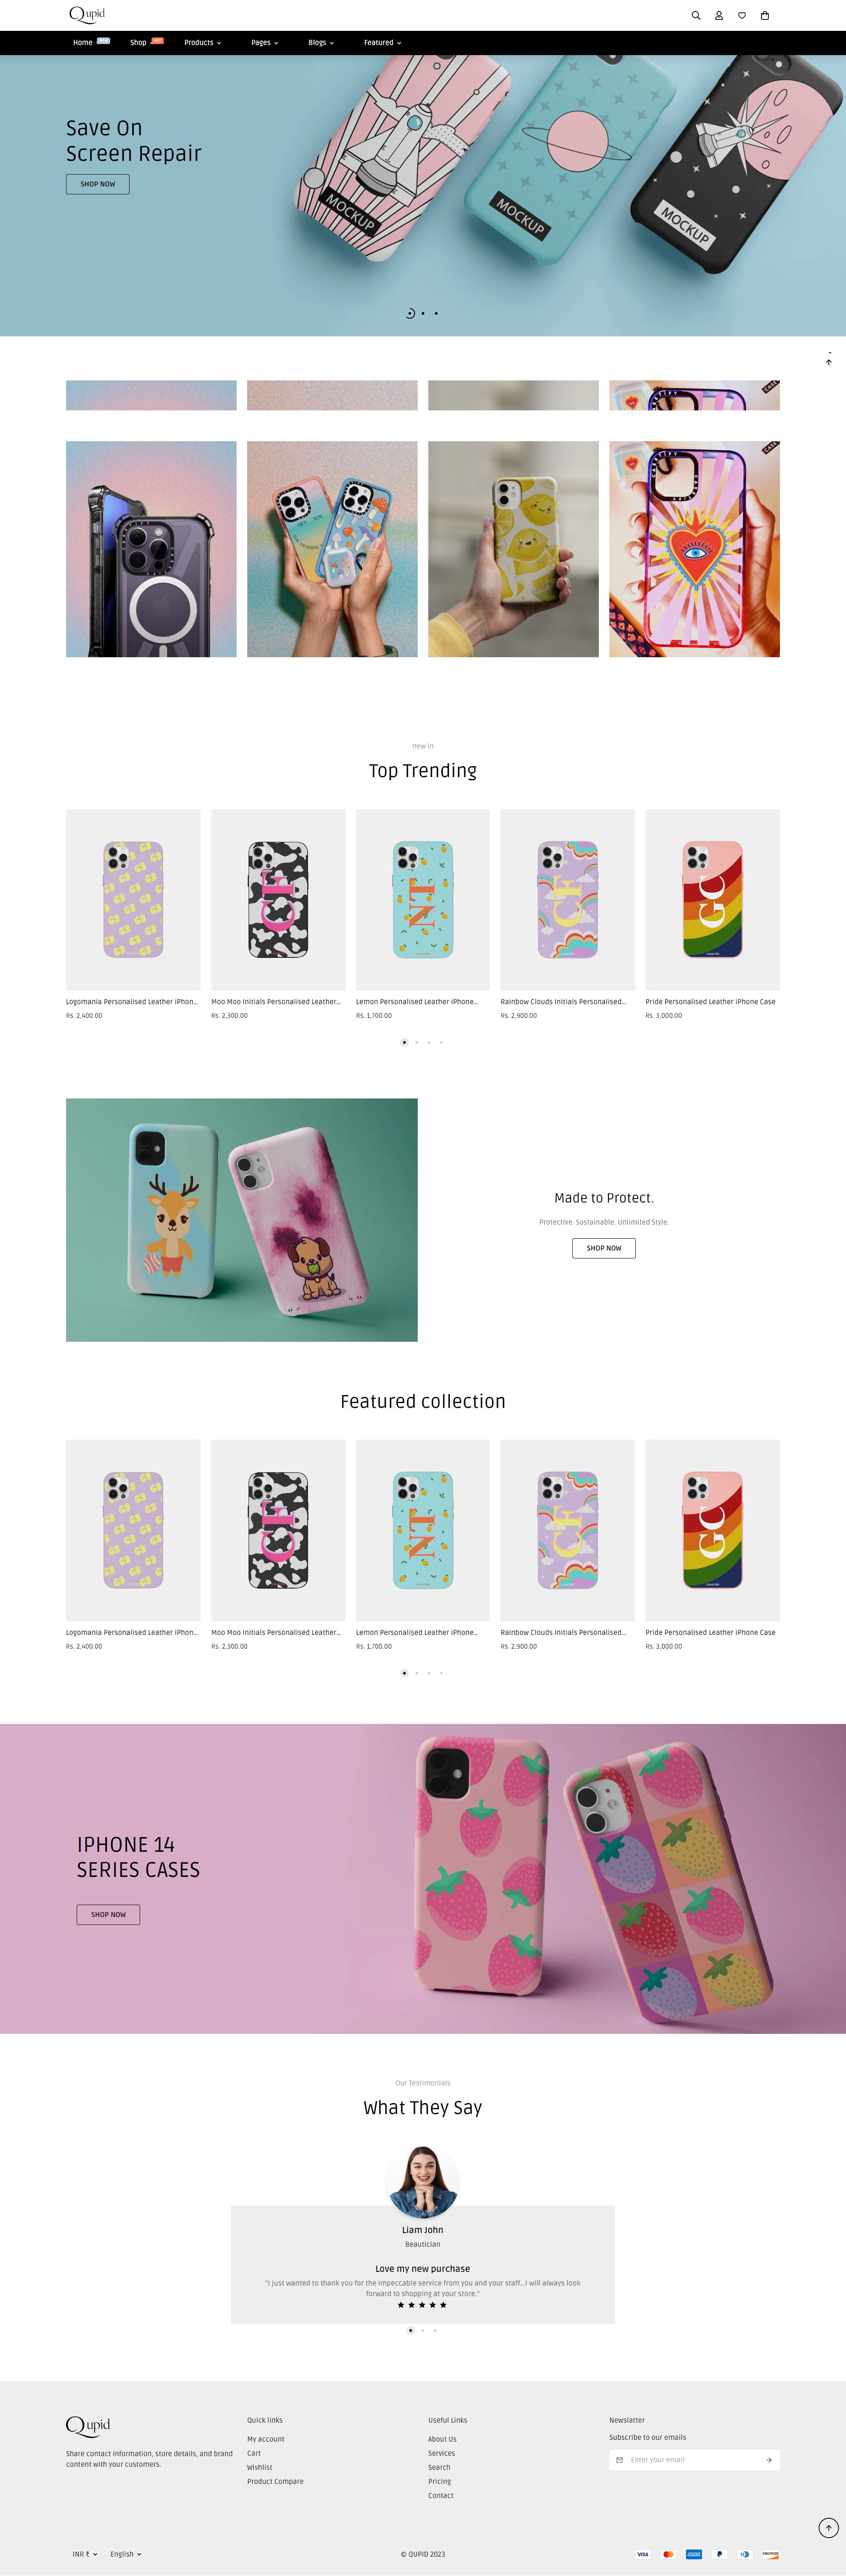Viewport: 846px width, 2576px height.
Task: Open the English language selector
Action: (126, 2553)
